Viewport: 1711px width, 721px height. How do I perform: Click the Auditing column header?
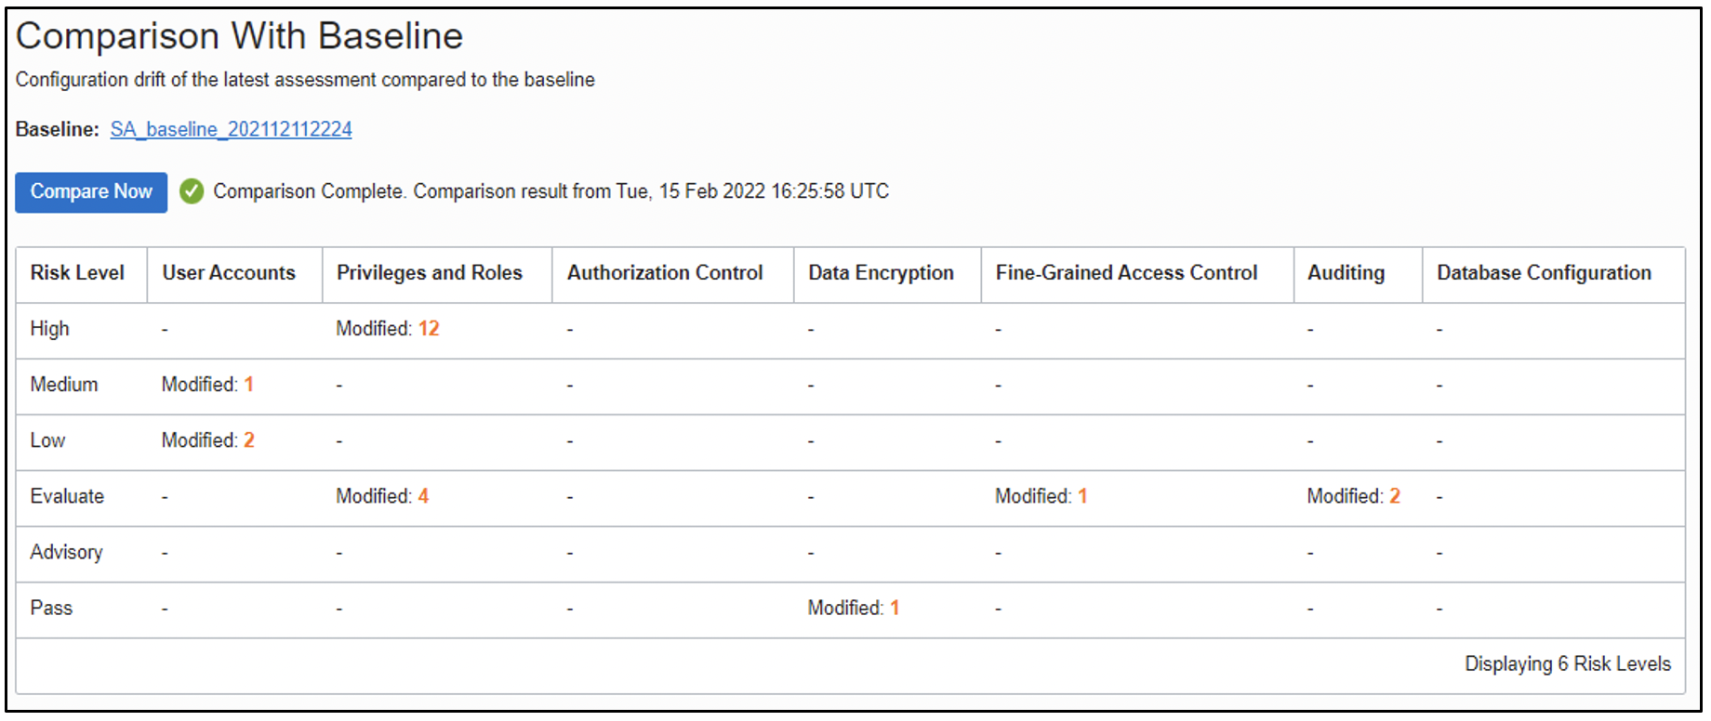click(1346, 273)
